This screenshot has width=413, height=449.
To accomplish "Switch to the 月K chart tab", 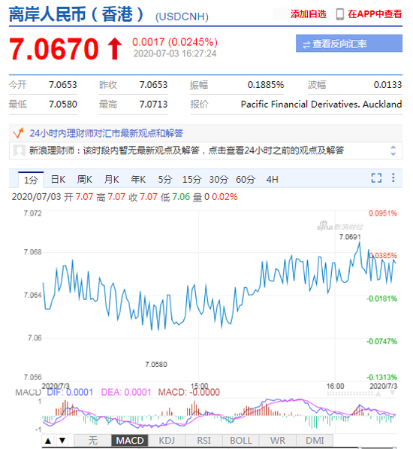I will pyautogui.click(x=111, y=180).
